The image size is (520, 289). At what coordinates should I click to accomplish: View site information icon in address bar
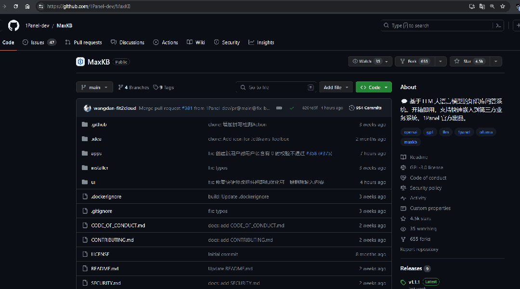point(41,6)
